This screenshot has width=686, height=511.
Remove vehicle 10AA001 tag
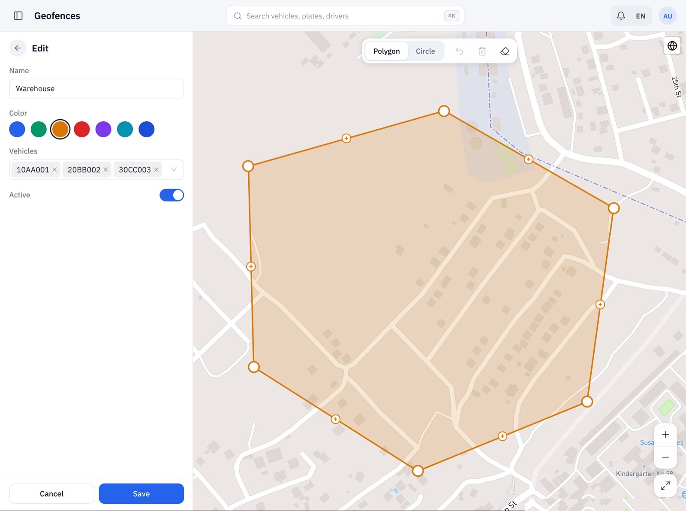coord(54,170)
